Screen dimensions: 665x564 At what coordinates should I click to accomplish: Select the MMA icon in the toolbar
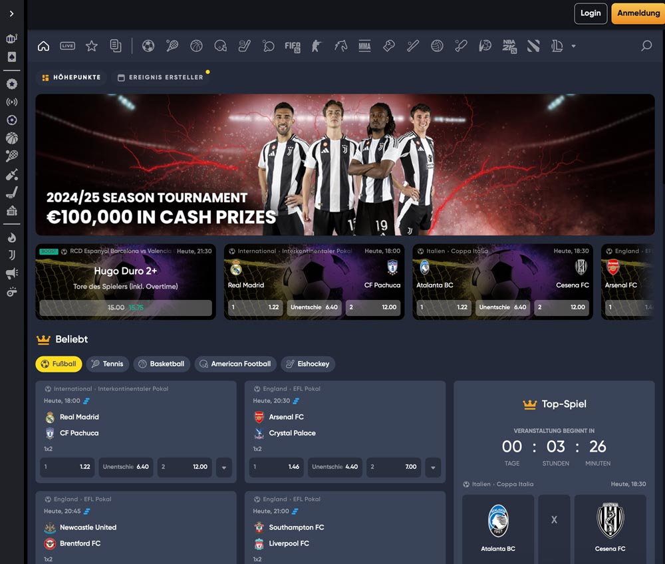pos(364,46)
